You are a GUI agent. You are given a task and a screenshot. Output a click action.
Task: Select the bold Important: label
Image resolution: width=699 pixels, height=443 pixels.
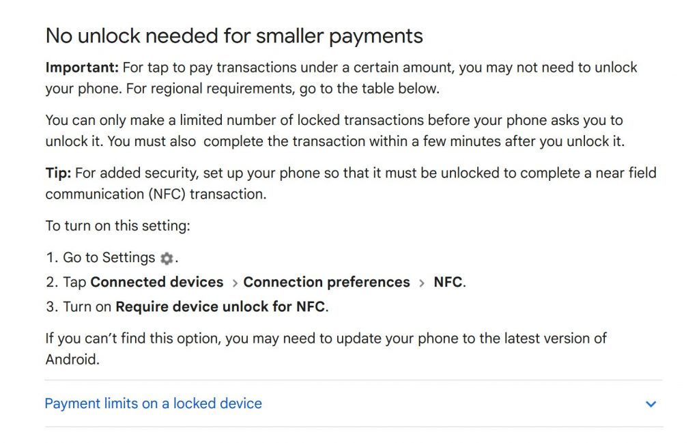click(x=82, y=68)
